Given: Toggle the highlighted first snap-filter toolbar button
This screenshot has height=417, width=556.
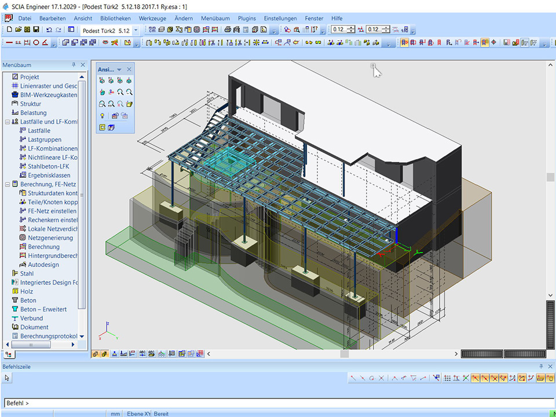Looking at the screenshot, I should coord(404,42).
